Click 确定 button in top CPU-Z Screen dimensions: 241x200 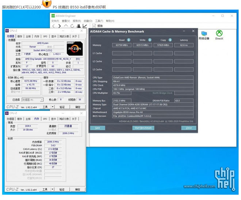point(78,107)
